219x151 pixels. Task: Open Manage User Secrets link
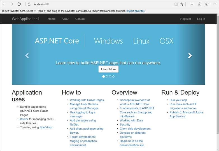[x=84, y=106]
